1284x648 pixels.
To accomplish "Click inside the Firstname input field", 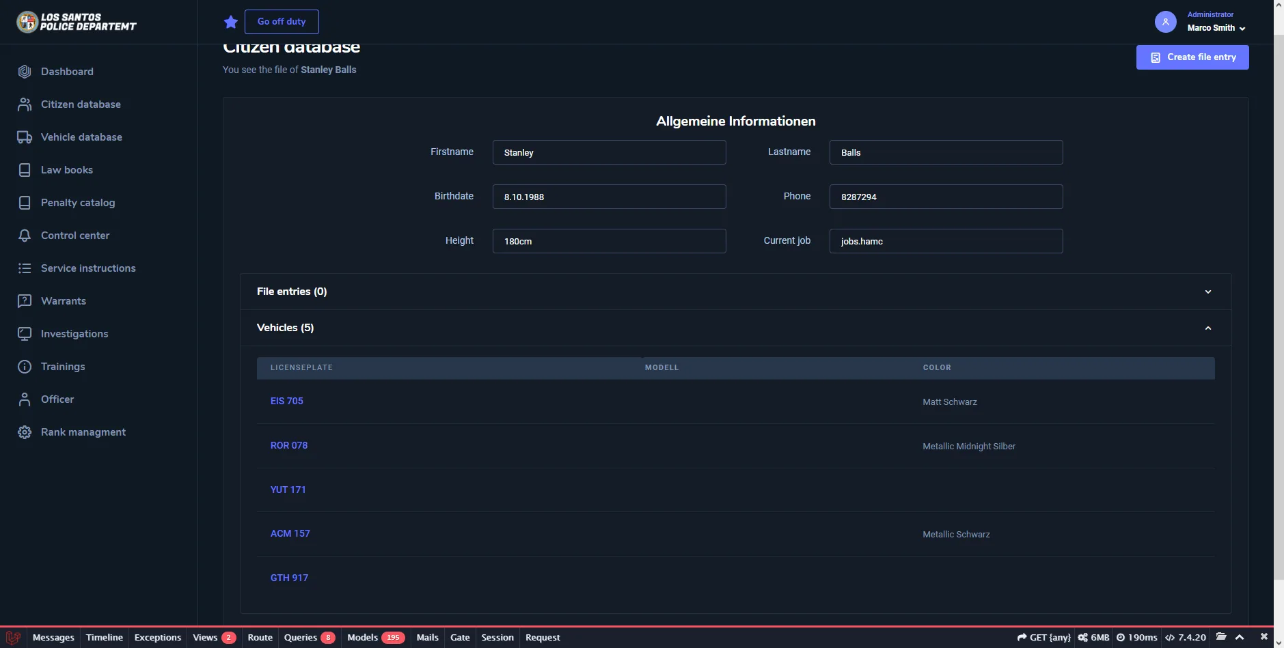I will pos(609,152).
